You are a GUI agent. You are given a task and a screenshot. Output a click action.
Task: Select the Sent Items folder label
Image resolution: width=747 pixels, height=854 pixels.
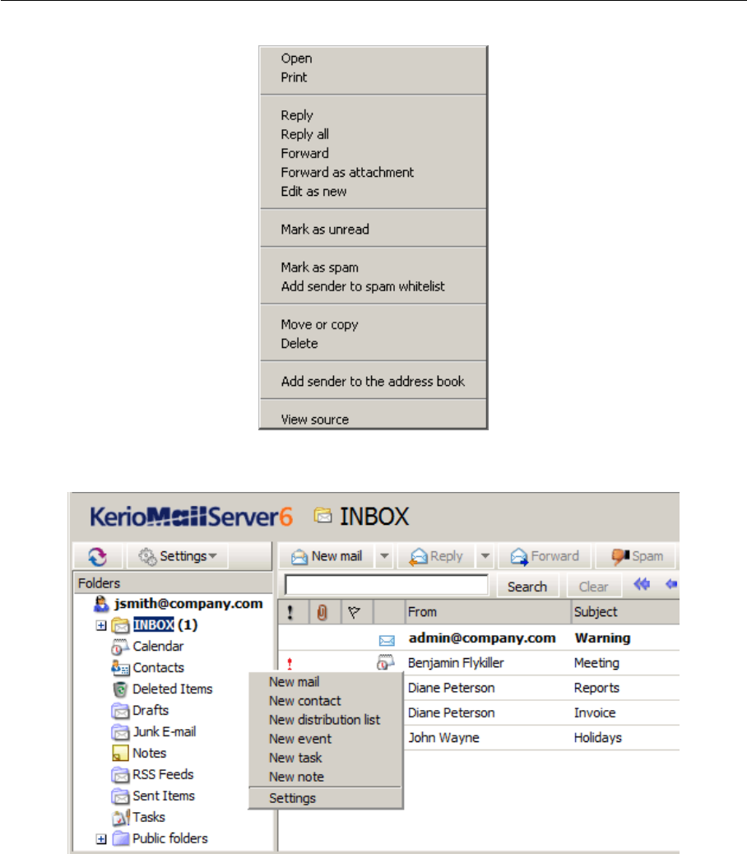tap(164, 796)
